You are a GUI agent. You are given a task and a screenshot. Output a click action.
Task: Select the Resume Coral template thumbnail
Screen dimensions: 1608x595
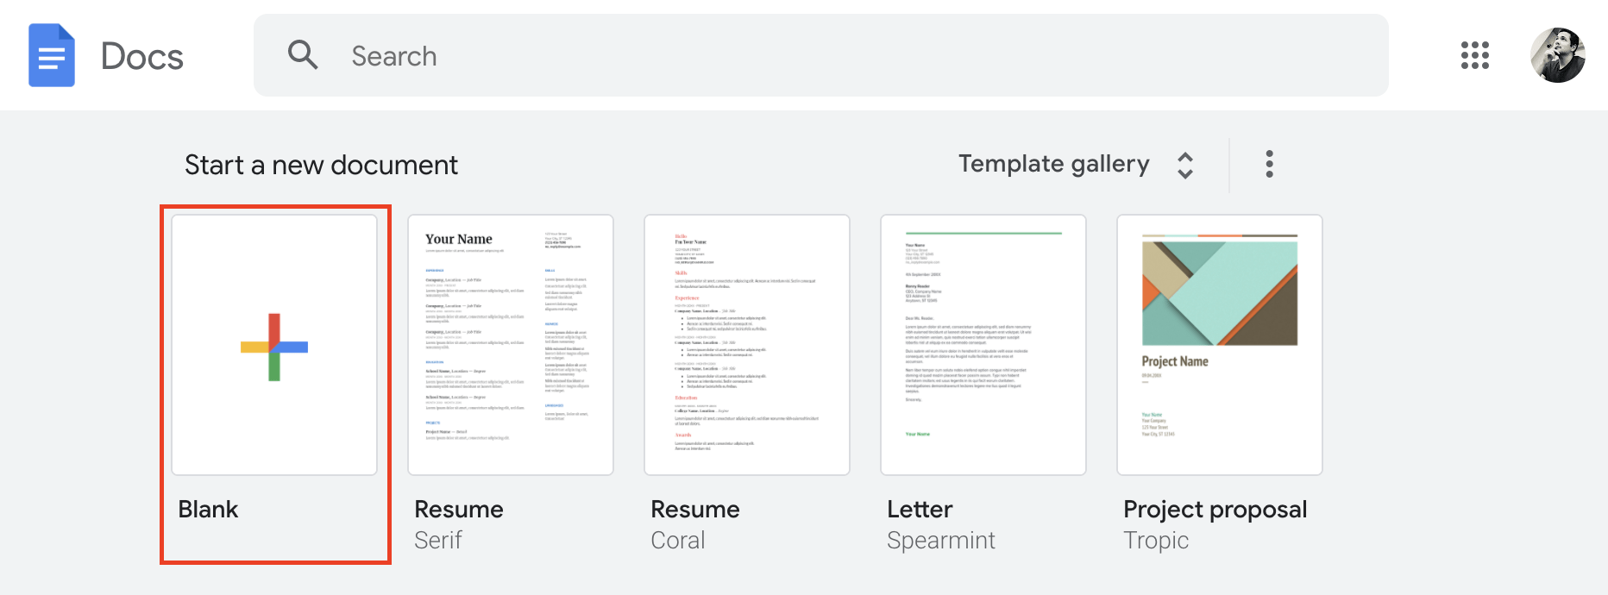pos(747,345)
